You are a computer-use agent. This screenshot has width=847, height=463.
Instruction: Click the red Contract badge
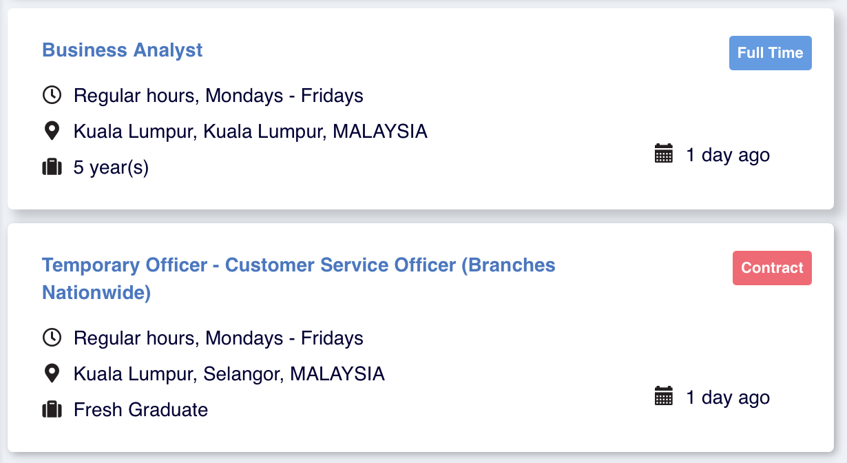(772, 268)
